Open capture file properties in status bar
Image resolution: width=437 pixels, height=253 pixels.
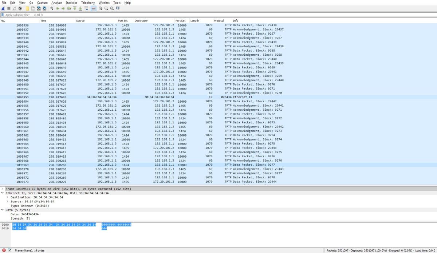10,250
